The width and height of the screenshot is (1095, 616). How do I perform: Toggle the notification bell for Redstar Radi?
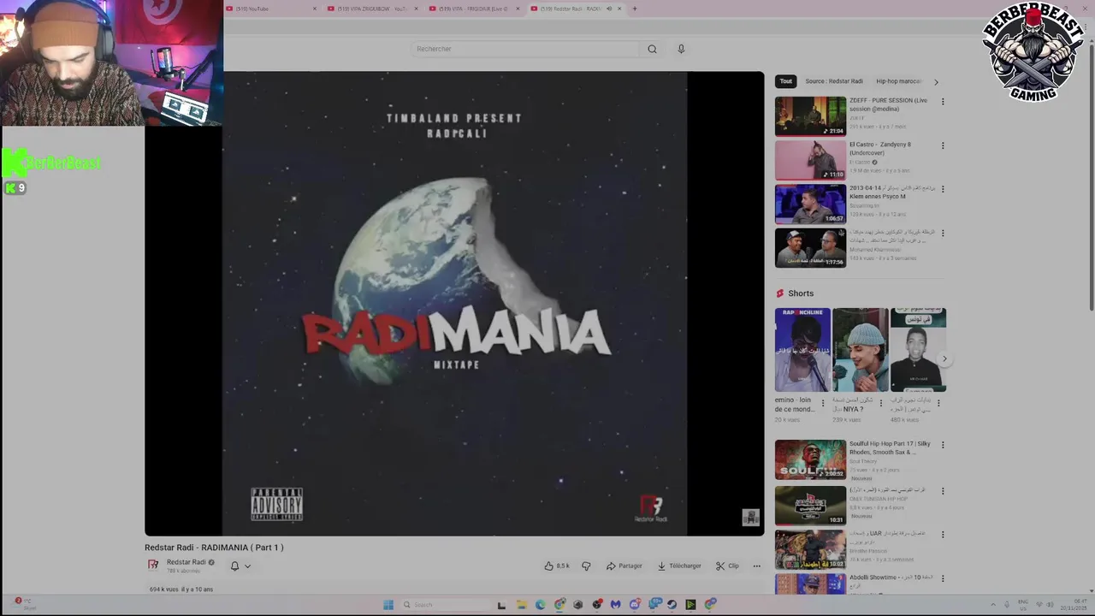coord(234,566)
